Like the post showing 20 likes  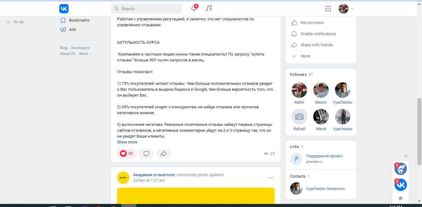click(126, 154)
